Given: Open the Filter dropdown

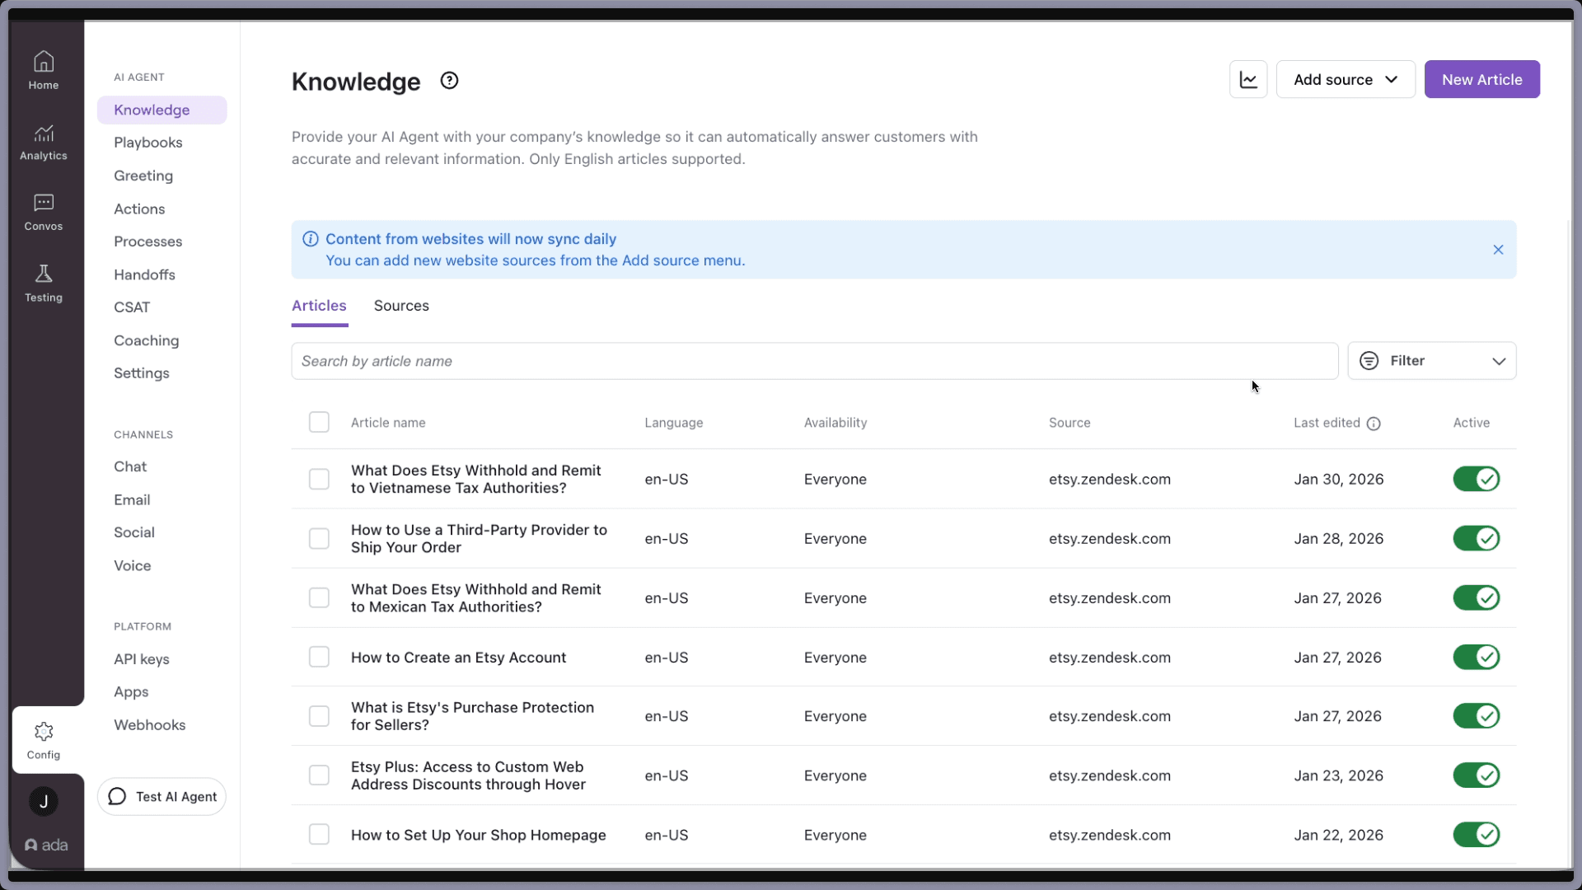Looking at the screenshot, I should click(x=1432, y=361).
